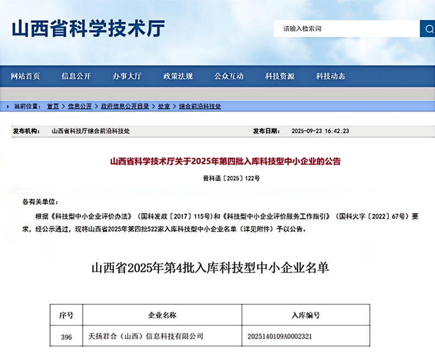435x356 pixels.
Task: Click the search magnifier icon button
Action: [427, 28]
